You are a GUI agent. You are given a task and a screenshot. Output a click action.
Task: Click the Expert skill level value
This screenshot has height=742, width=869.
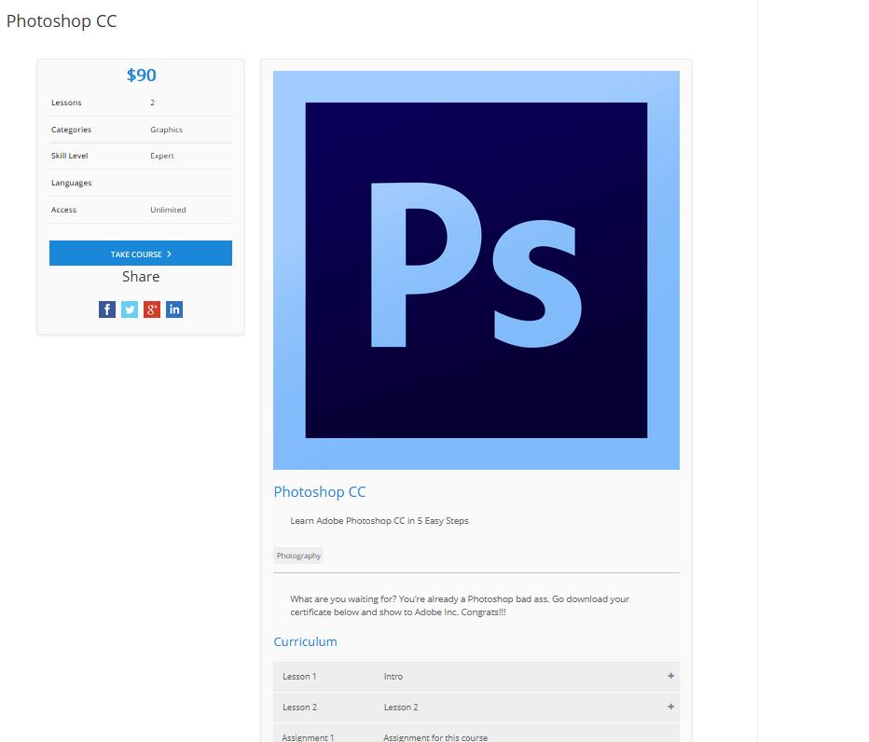tap(162, 156)
